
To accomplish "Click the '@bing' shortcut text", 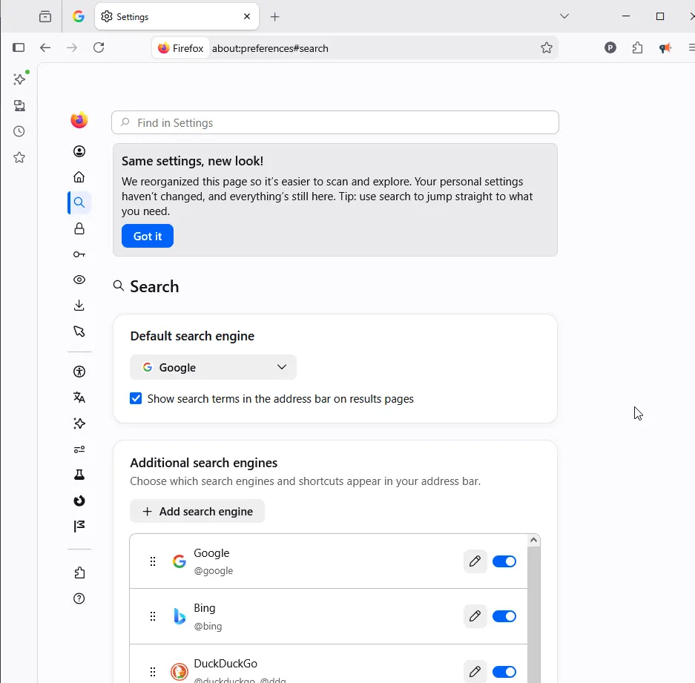I will click(x=208, y=626).
